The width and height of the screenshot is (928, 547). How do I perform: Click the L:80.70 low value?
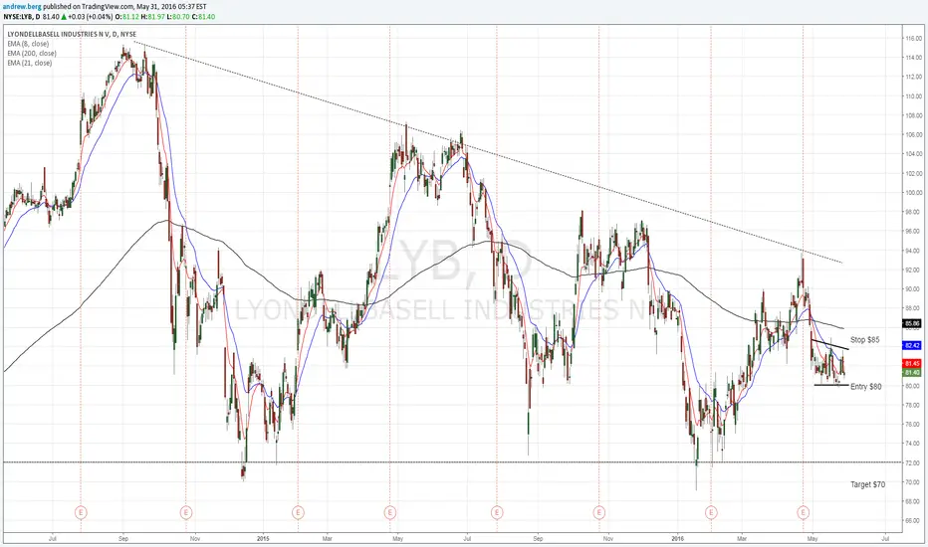pos(178,17)
